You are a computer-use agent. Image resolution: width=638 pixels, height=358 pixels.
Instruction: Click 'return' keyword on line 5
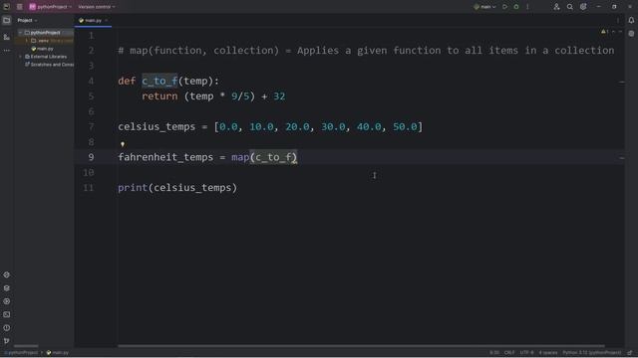pyautogui.click(x=159, y=96)
